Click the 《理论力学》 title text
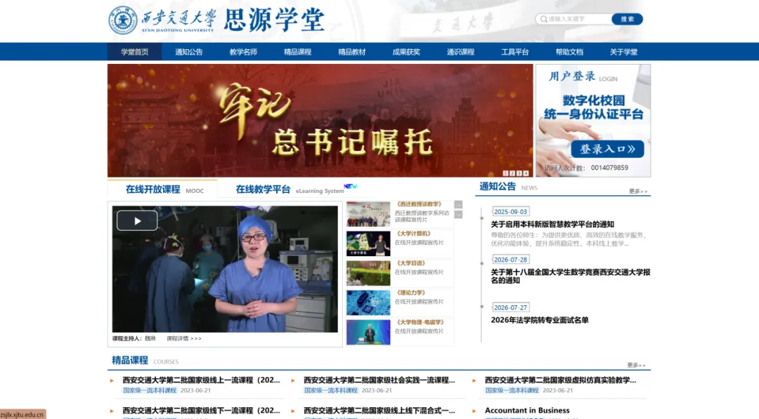The image size is (759, 419). (410, 293)
